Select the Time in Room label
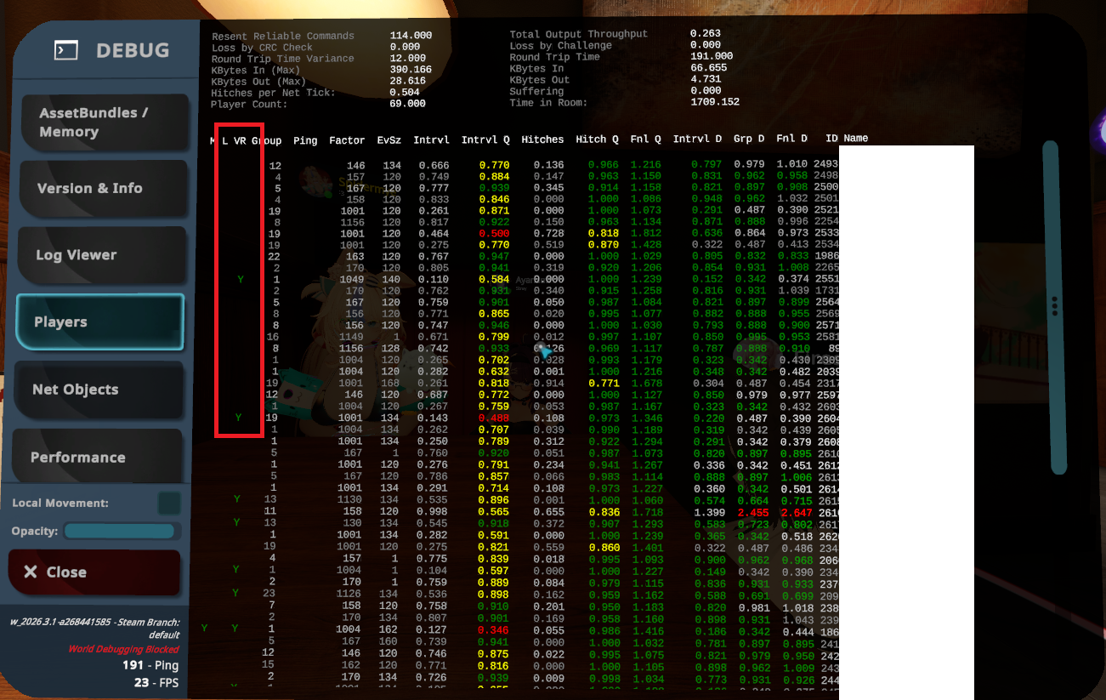The height and width of the screenshot is (700, 1106). (548, 103)
